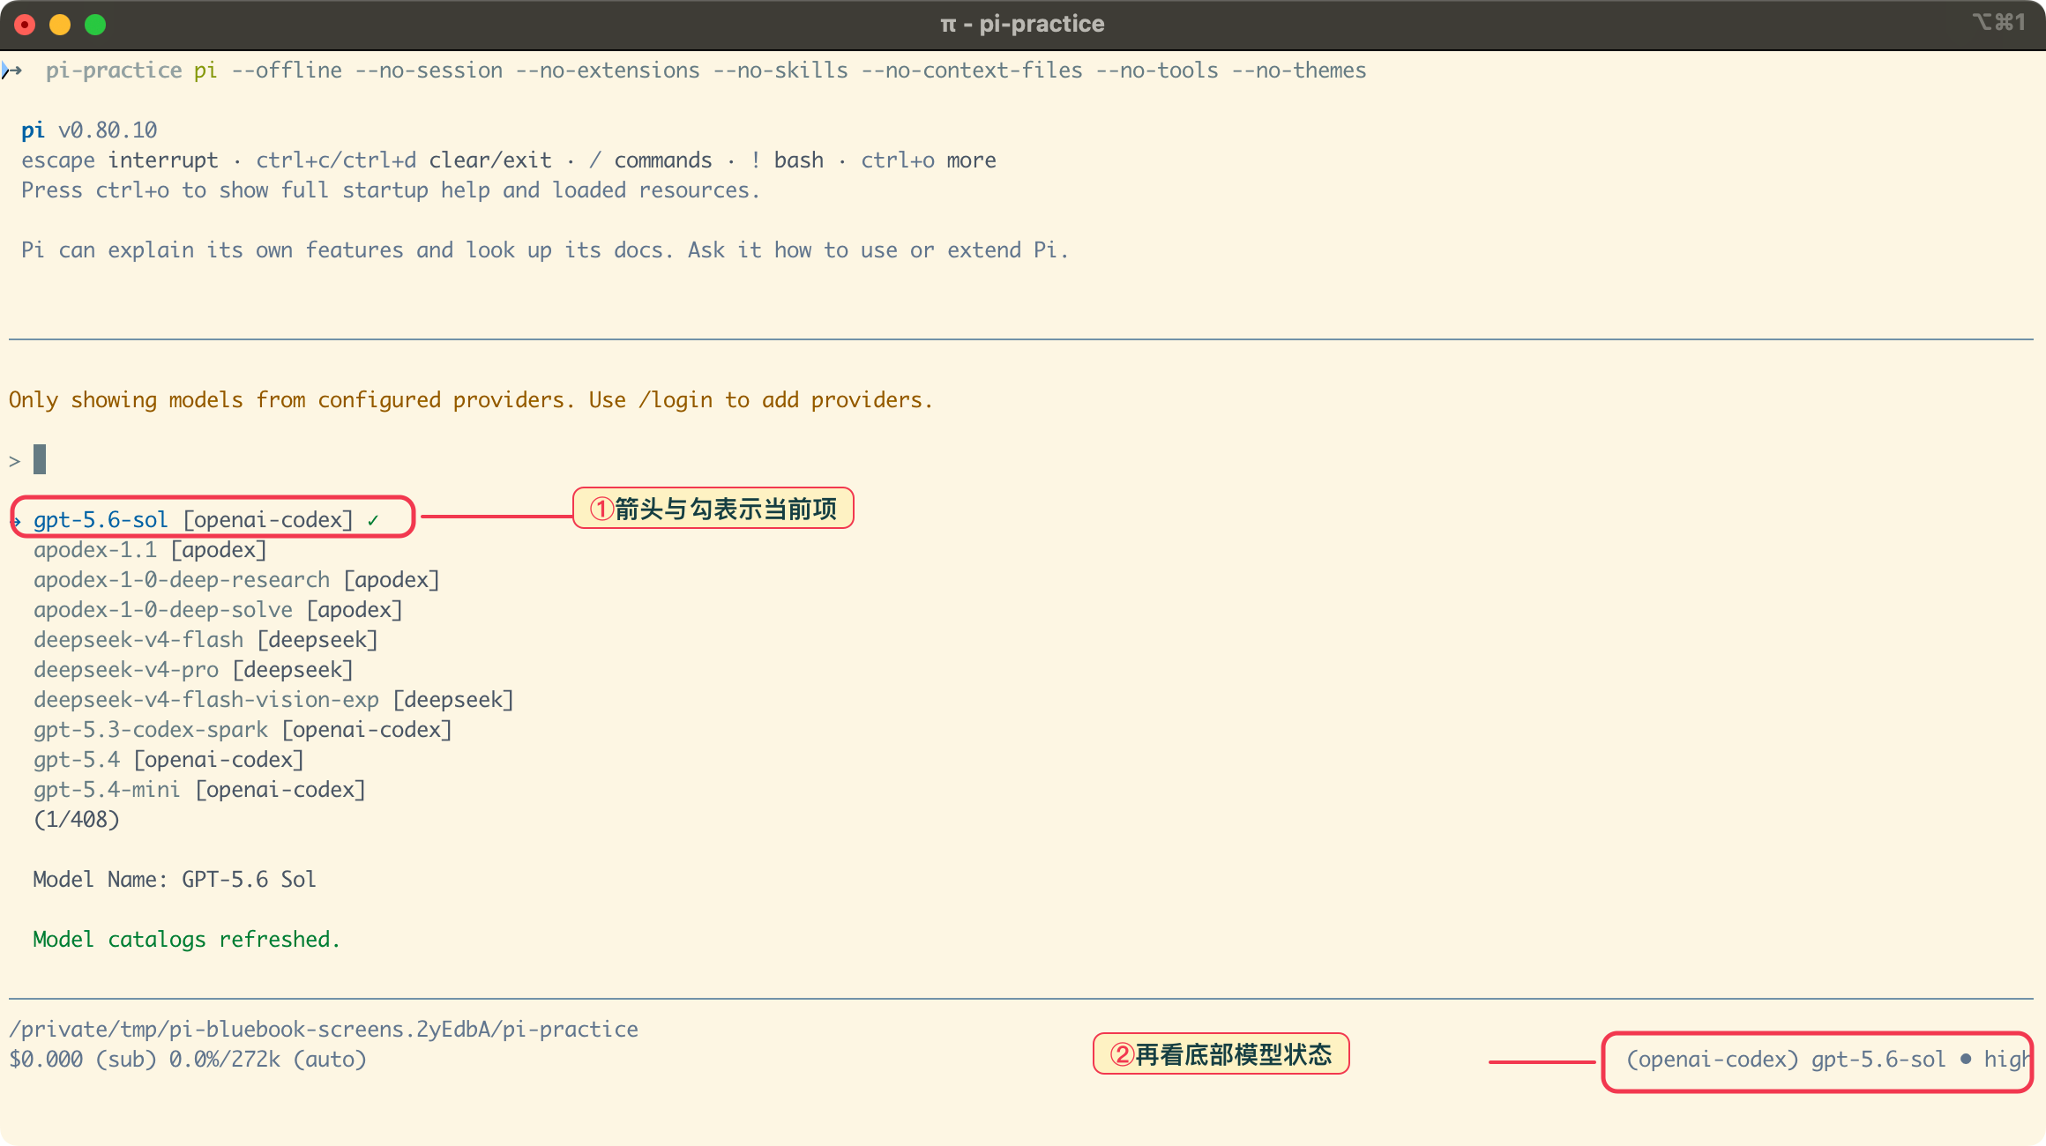Select the gpt-5.4 [openai-codex] row
The width and height of the screenshot is (2046, 1146).
coord(168,759)
